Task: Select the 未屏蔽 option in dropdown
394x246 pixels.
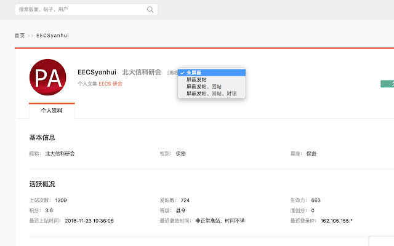Action: point(212,73)
